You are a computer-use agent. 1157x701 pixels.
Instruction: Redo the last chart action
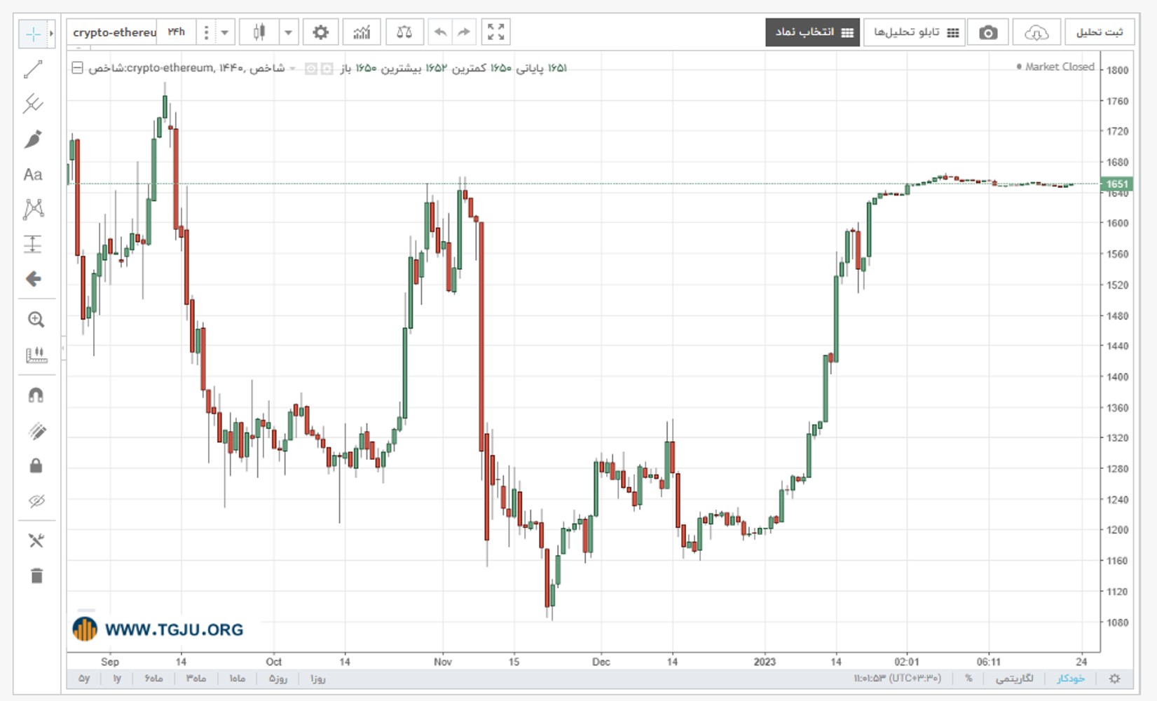(464, 32)
